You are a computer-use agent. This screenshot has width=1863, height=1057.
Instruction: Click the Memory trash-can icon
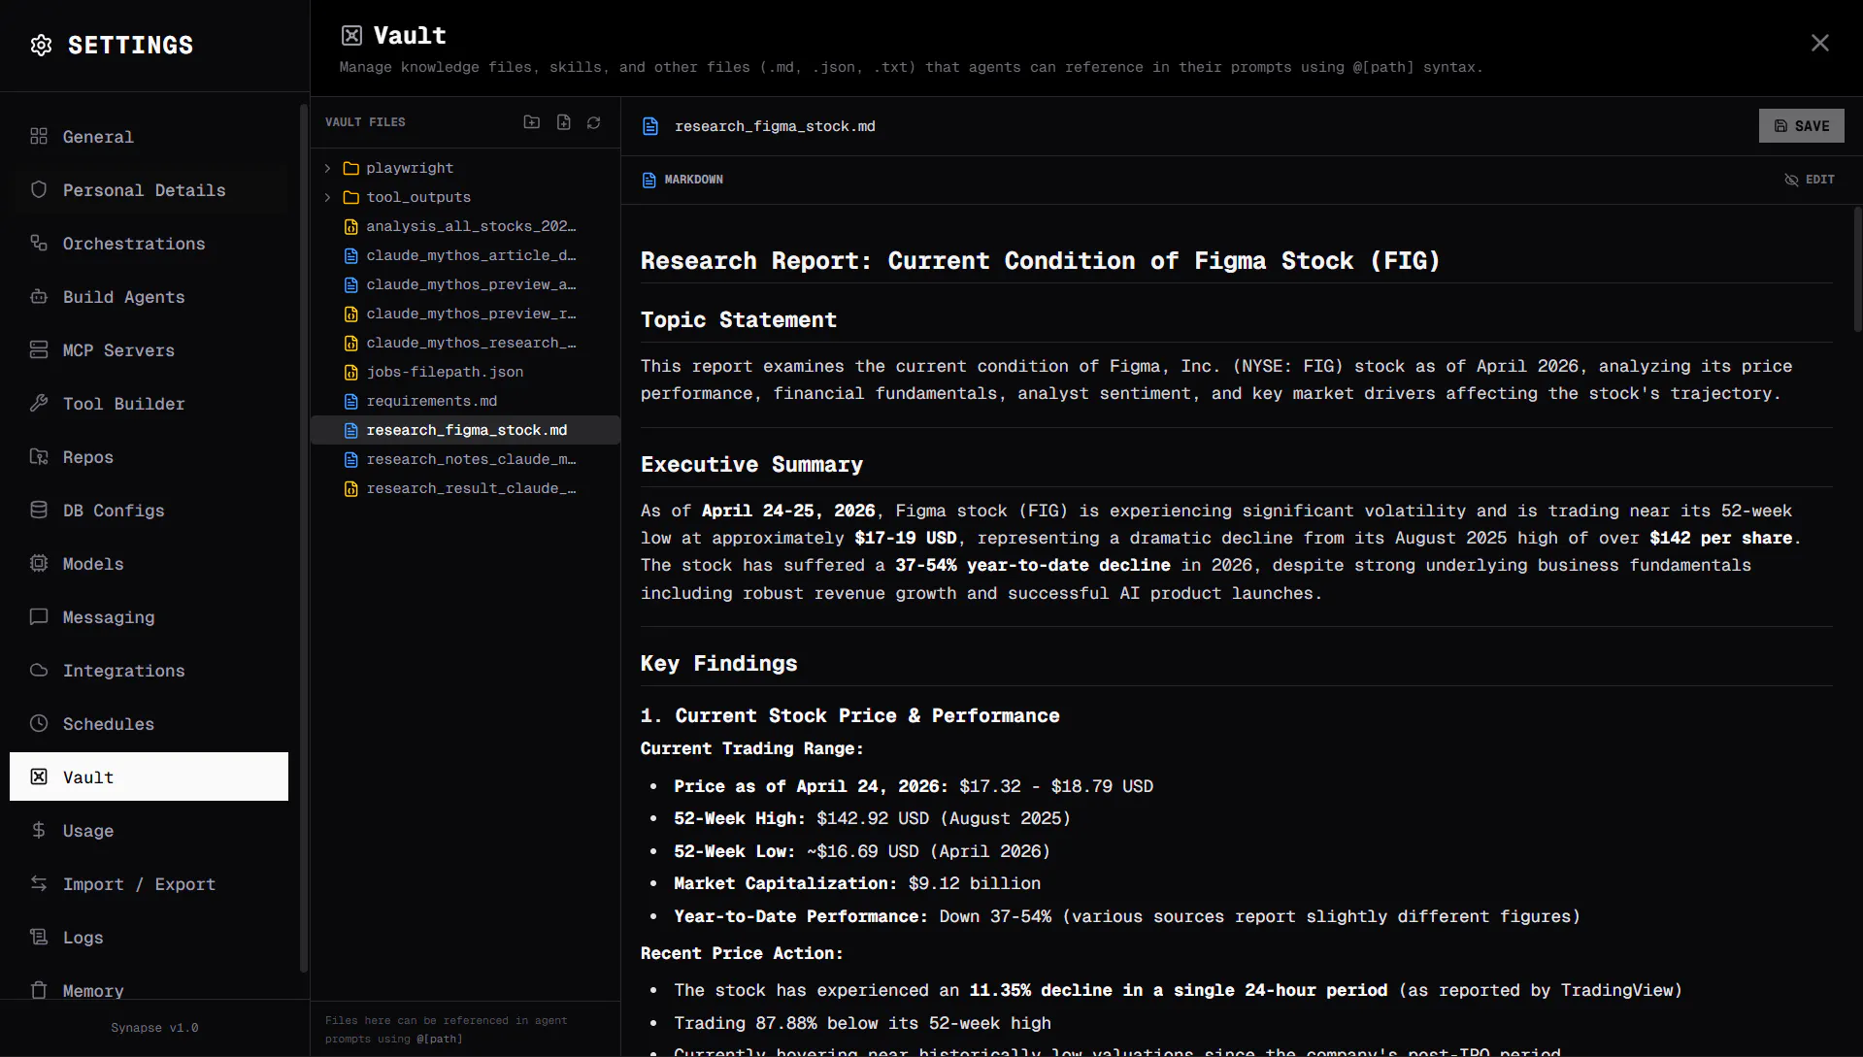point(39,990)
